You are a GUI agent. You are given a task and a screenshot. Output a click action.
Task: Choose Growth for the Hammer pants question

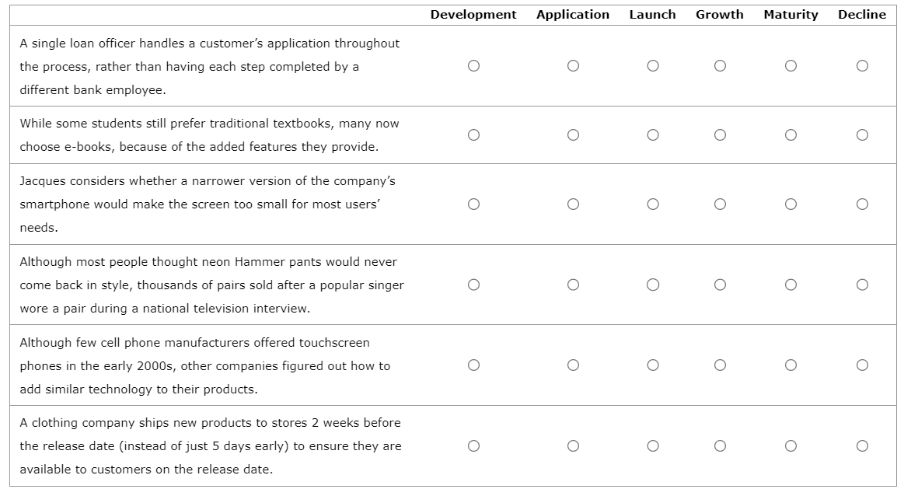pyautogui.click(x=720, y=285)
